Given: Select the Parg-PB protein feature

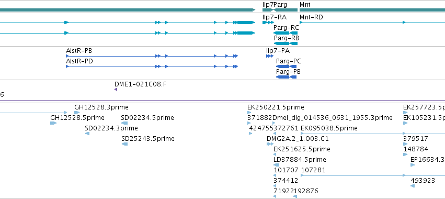Looking at the screenshot, I should tap(287, 77).
